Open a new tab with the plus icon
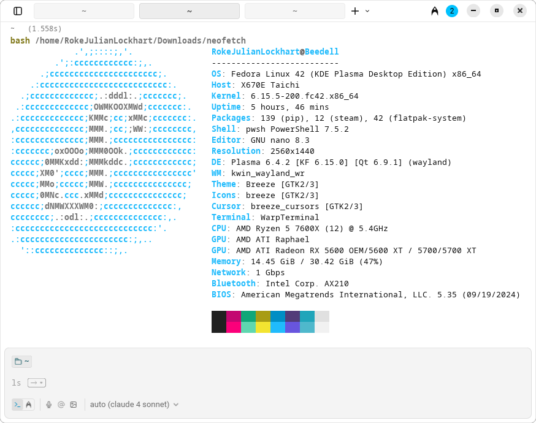The image size is (536, 423). point(355,11)
